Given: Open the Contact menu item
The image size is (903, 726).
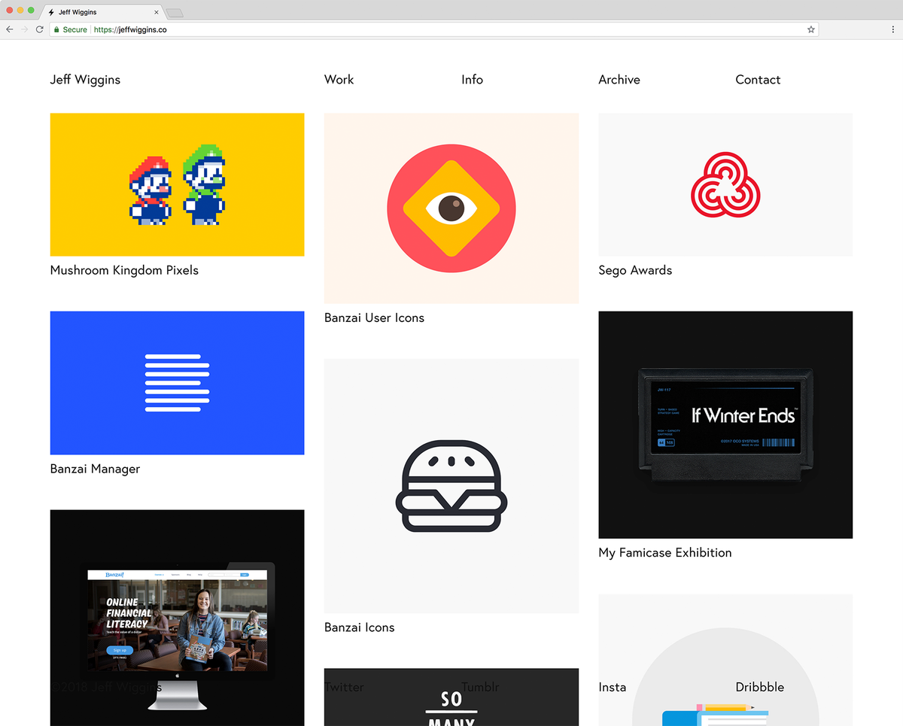Looking at the screenshot, I should (x=758, y=80).
